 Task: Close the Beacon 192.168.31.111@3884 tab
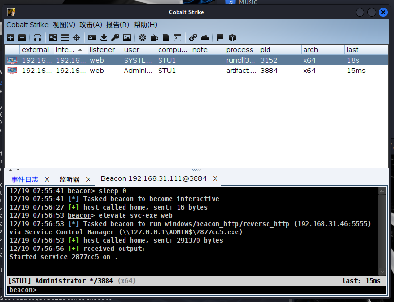tap(215, 178)
